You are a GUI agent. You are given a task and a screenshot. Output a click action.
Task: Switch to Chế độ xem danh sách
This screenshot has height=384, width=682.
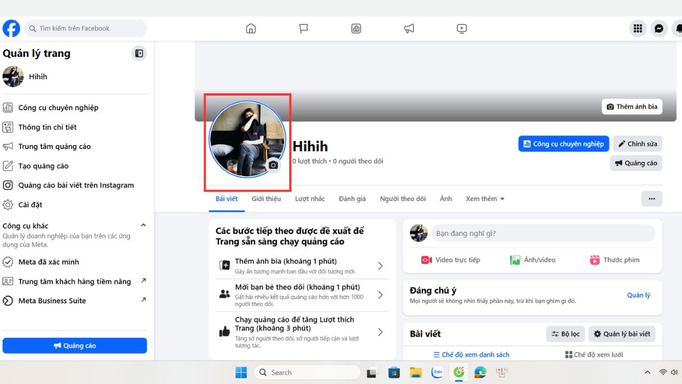point(471,354)
